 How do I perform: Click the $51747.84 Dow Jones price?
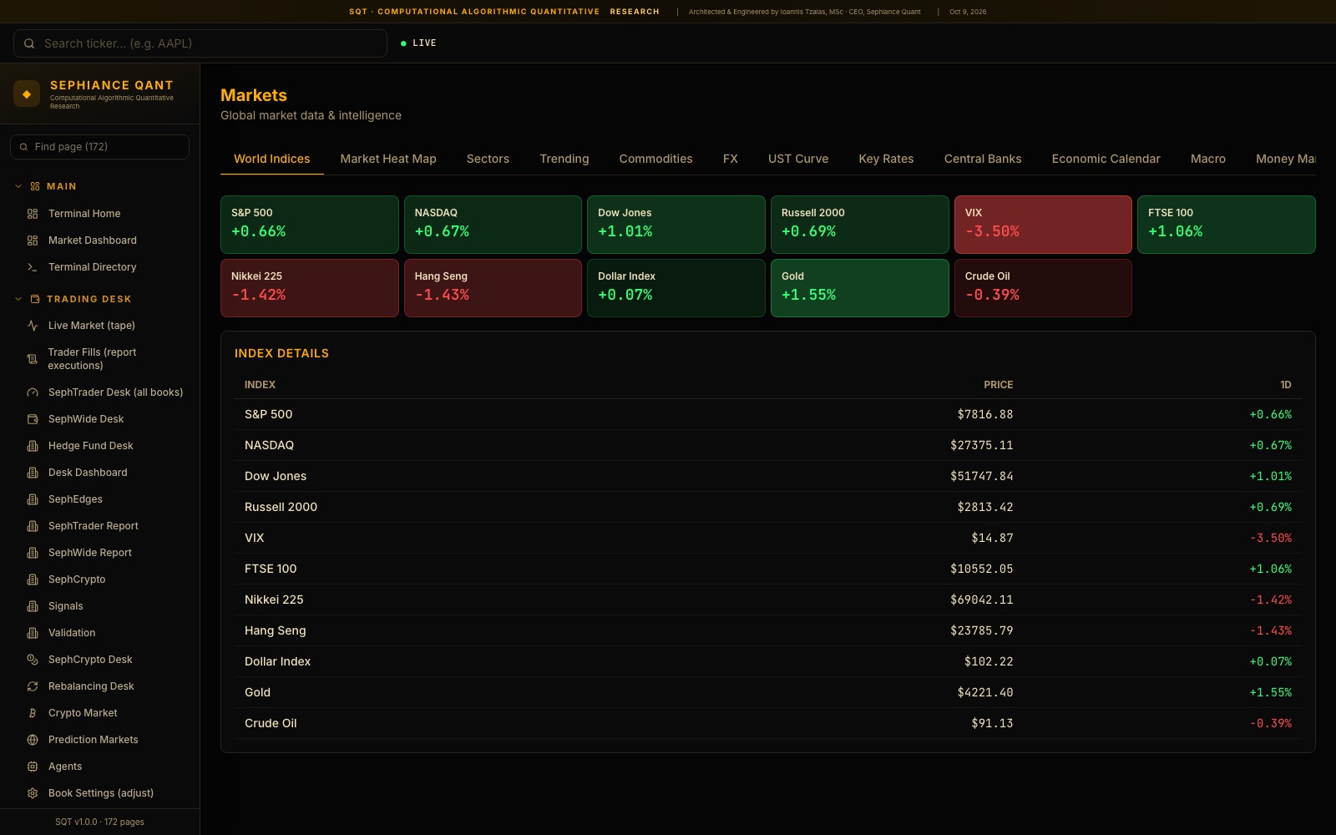pos(981,476)
